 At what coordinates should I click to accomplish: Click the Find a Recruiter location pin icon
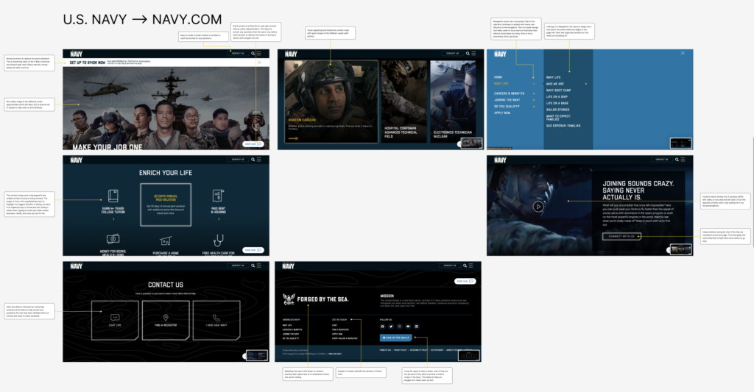[166, 318]
